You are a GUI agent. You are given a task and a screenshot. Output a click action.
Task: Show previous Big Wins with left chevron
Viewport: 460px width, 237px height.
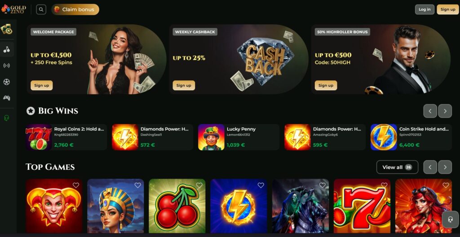point(430,111)
